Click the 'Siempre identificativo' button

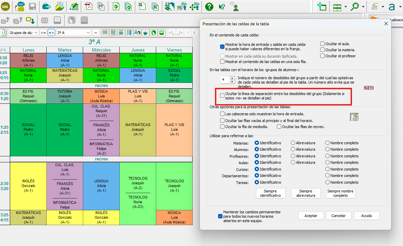270,193
